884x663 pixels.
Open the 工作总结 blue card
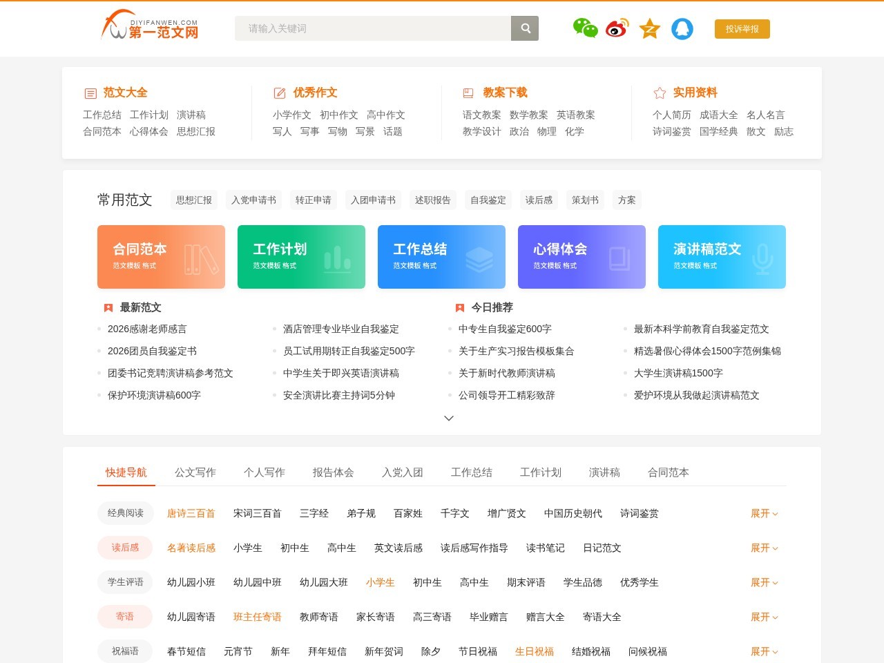[441, 257]
